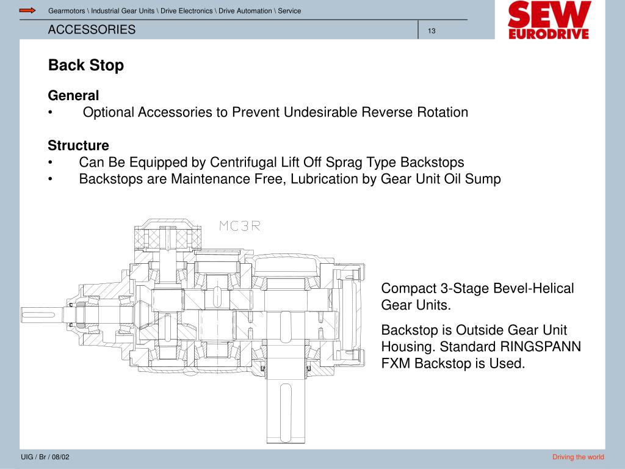This screenshot has height=469, width=625.
Task: Click the ACCESSORIES section title
Action: tap(92, 29)
